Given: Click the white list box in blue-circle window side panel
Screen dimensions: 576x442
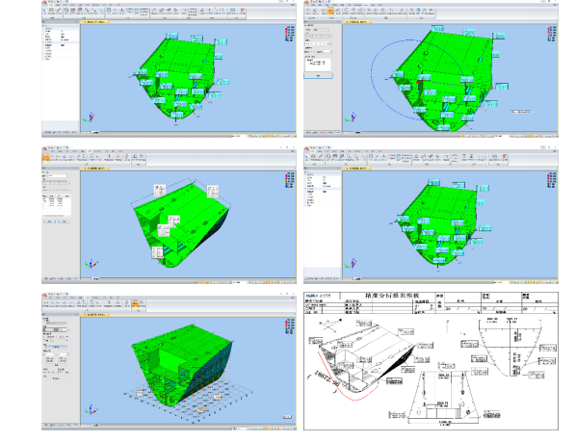Looking at the screenshot, I should pyautogui.click(x=318, y=65).
